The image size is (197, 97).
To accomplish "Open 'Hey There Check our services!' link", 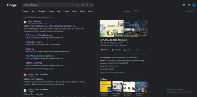I will coord(40,56).
